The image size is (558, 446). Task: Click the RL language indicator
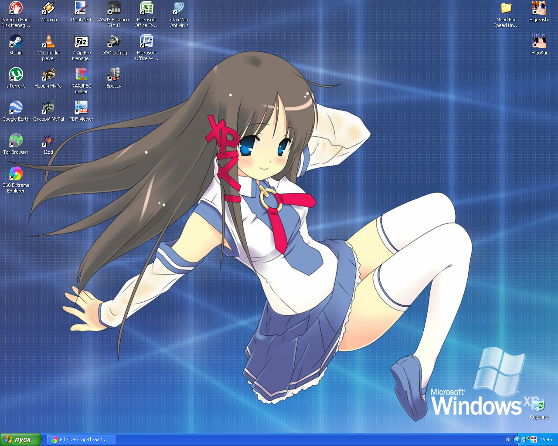pyautogui.click(x=509, y=439)
